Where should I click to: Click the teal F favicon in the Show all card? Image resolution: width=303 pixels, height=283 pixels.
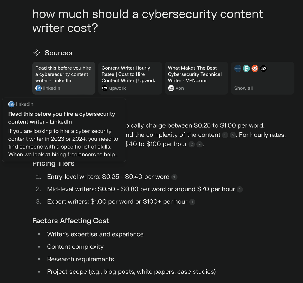(246, 68)
